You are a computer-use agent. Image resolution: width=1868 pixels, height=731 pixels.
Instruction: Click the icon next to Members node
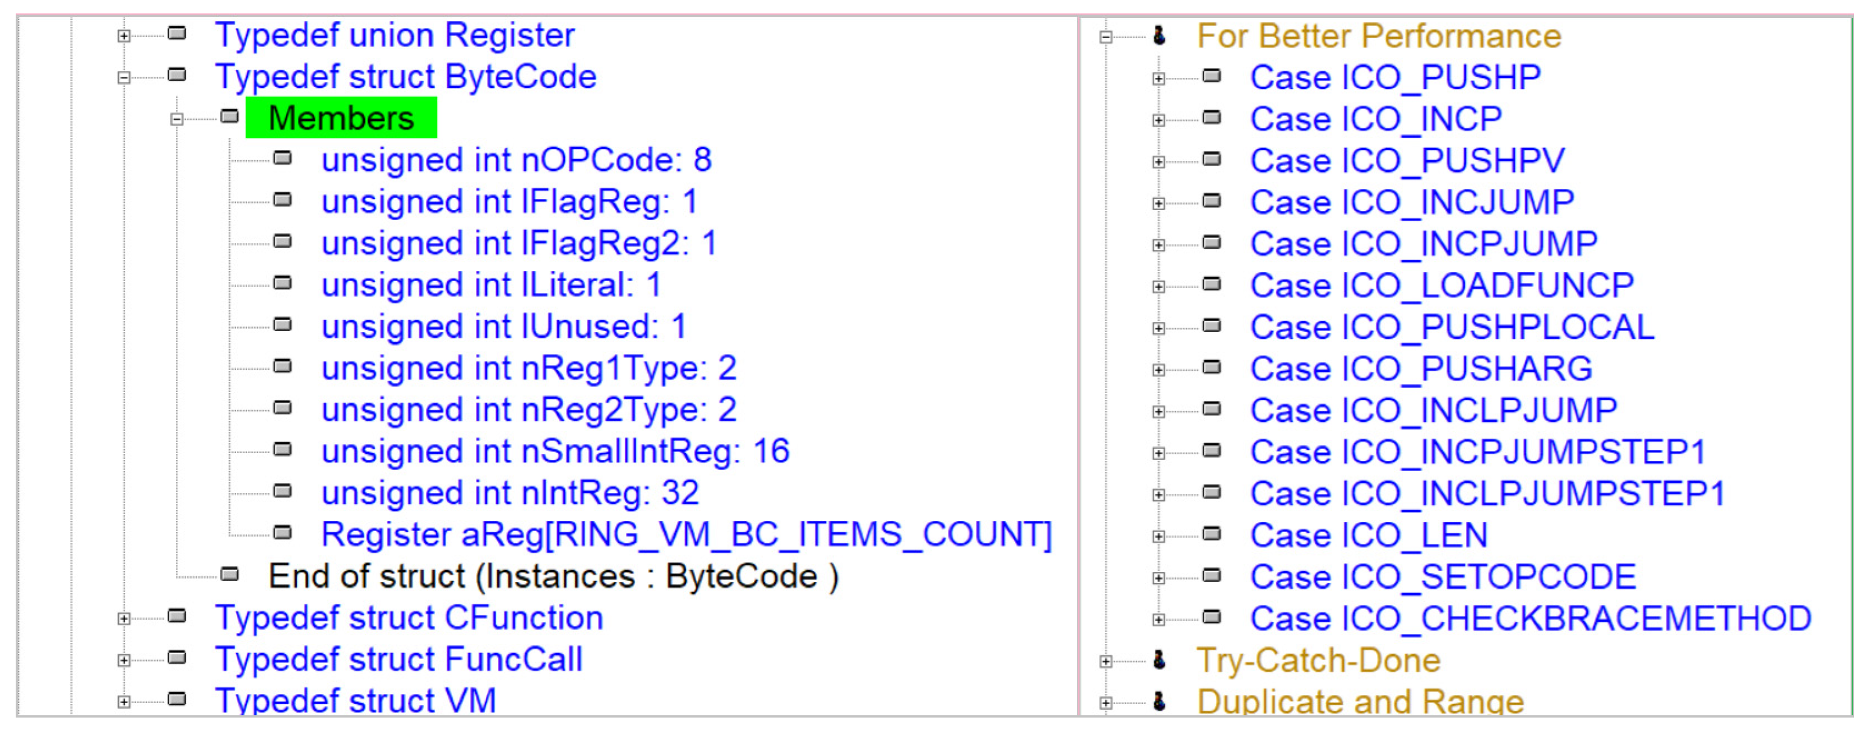pyautogui.click(x=230, y=116)
